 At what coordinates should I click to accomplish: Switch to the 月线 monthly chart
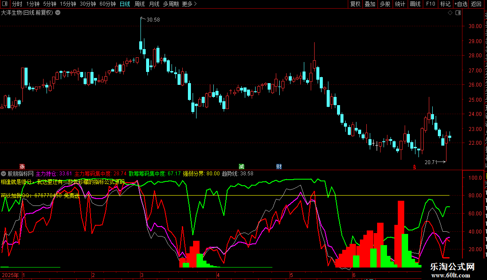click(154, 4)
